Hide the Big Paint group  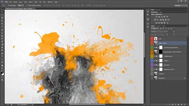point(152,65)
